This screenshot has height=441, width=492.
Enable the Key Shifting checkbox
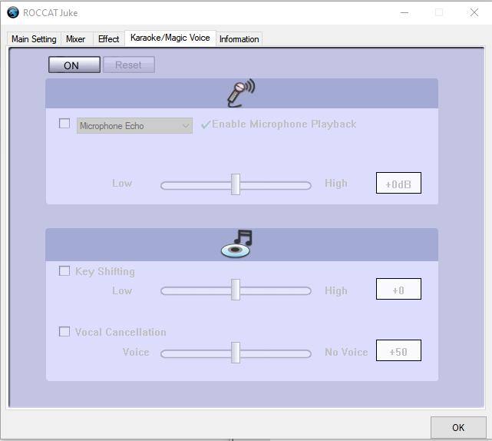pyautogui.click(x=64, y=271)
